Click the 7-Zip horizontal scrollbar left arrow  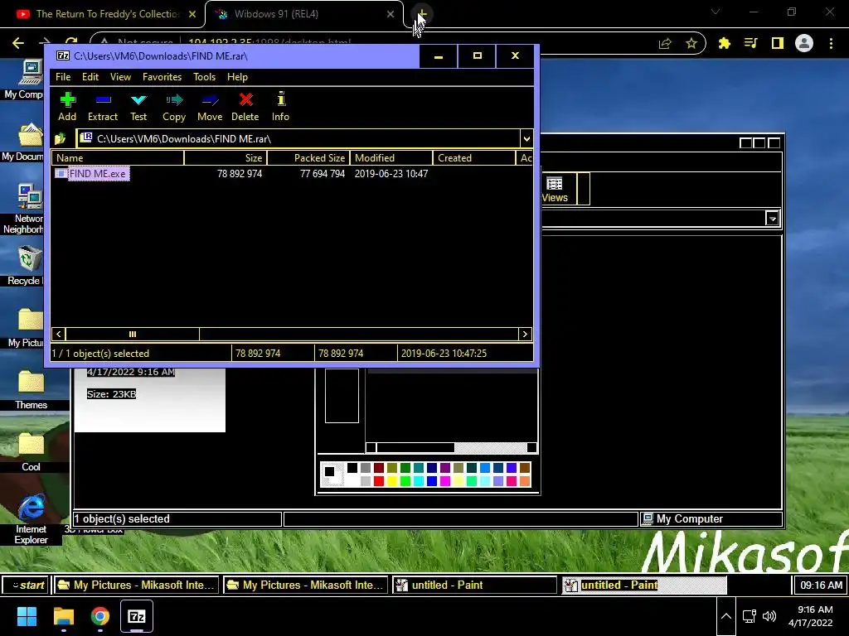pos(59,335)
